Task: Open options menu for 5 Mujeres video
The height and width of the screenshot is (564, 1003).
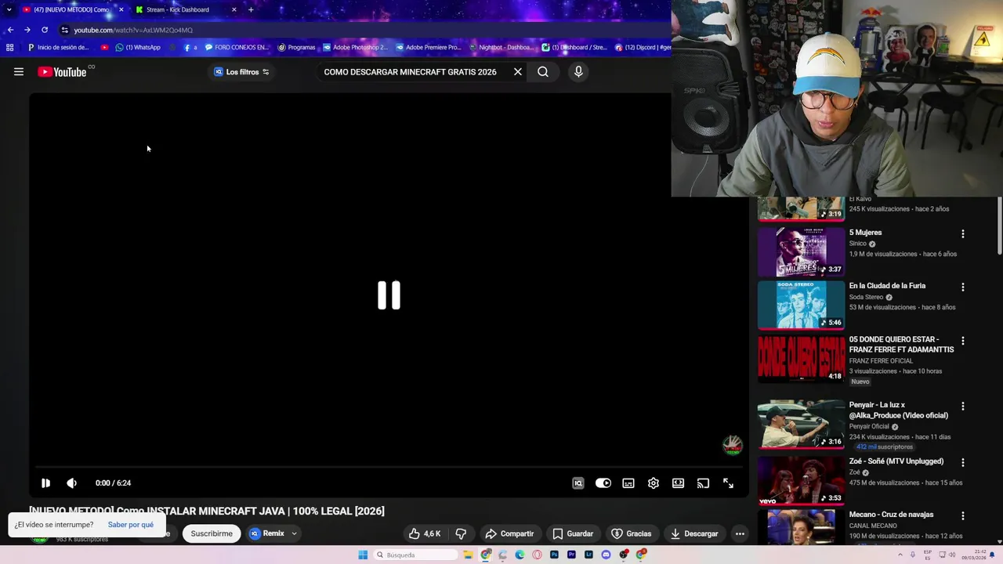Action: click(963, 233)
